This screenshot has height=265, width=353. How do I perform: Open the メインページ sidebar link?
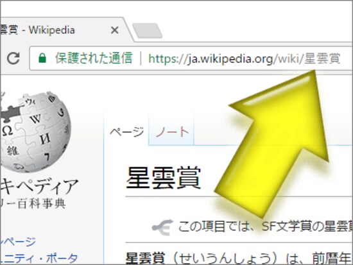tap(18, 242)
